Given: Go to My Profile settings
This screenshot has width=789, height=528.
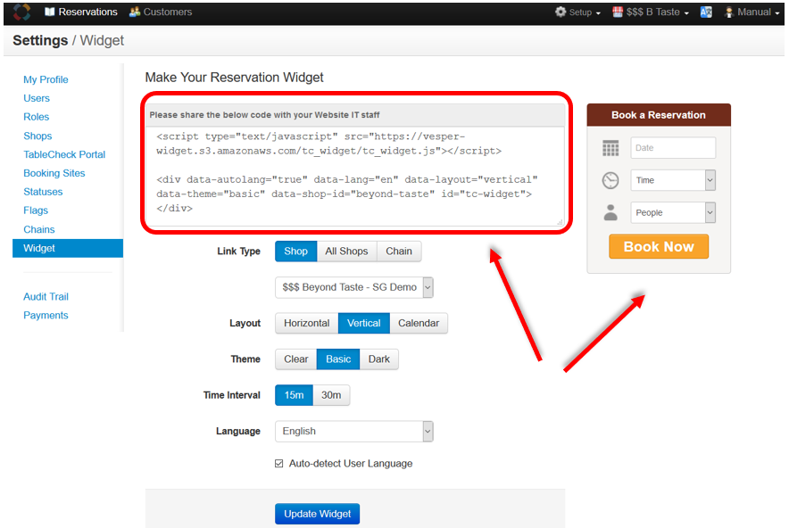Looking at the screenshot, I should (46, 79).
